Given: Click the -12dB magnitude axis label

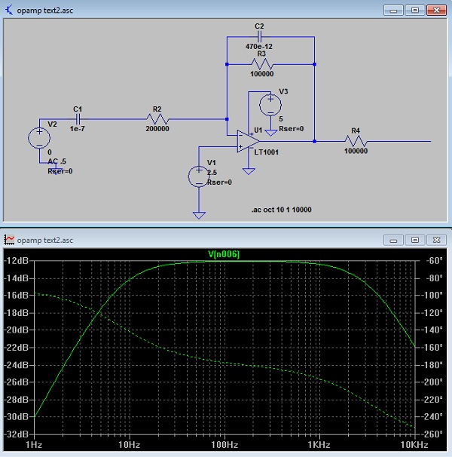Looking at the screenshot, I should 17,261.
